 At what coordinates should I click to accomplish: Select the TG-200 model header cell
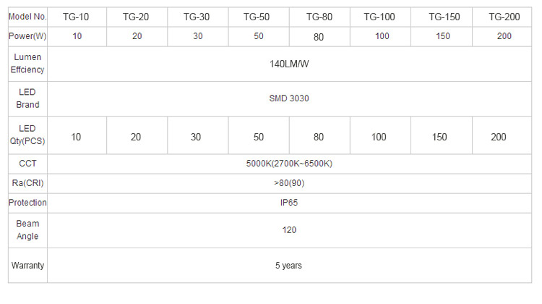[x=502, y=17]
